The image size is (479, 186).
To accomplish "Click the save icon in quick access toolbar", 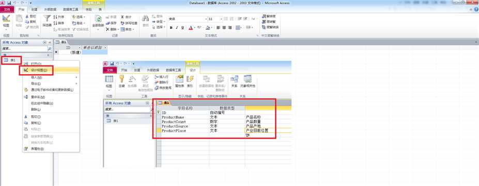I will click(x=9, y=3).
